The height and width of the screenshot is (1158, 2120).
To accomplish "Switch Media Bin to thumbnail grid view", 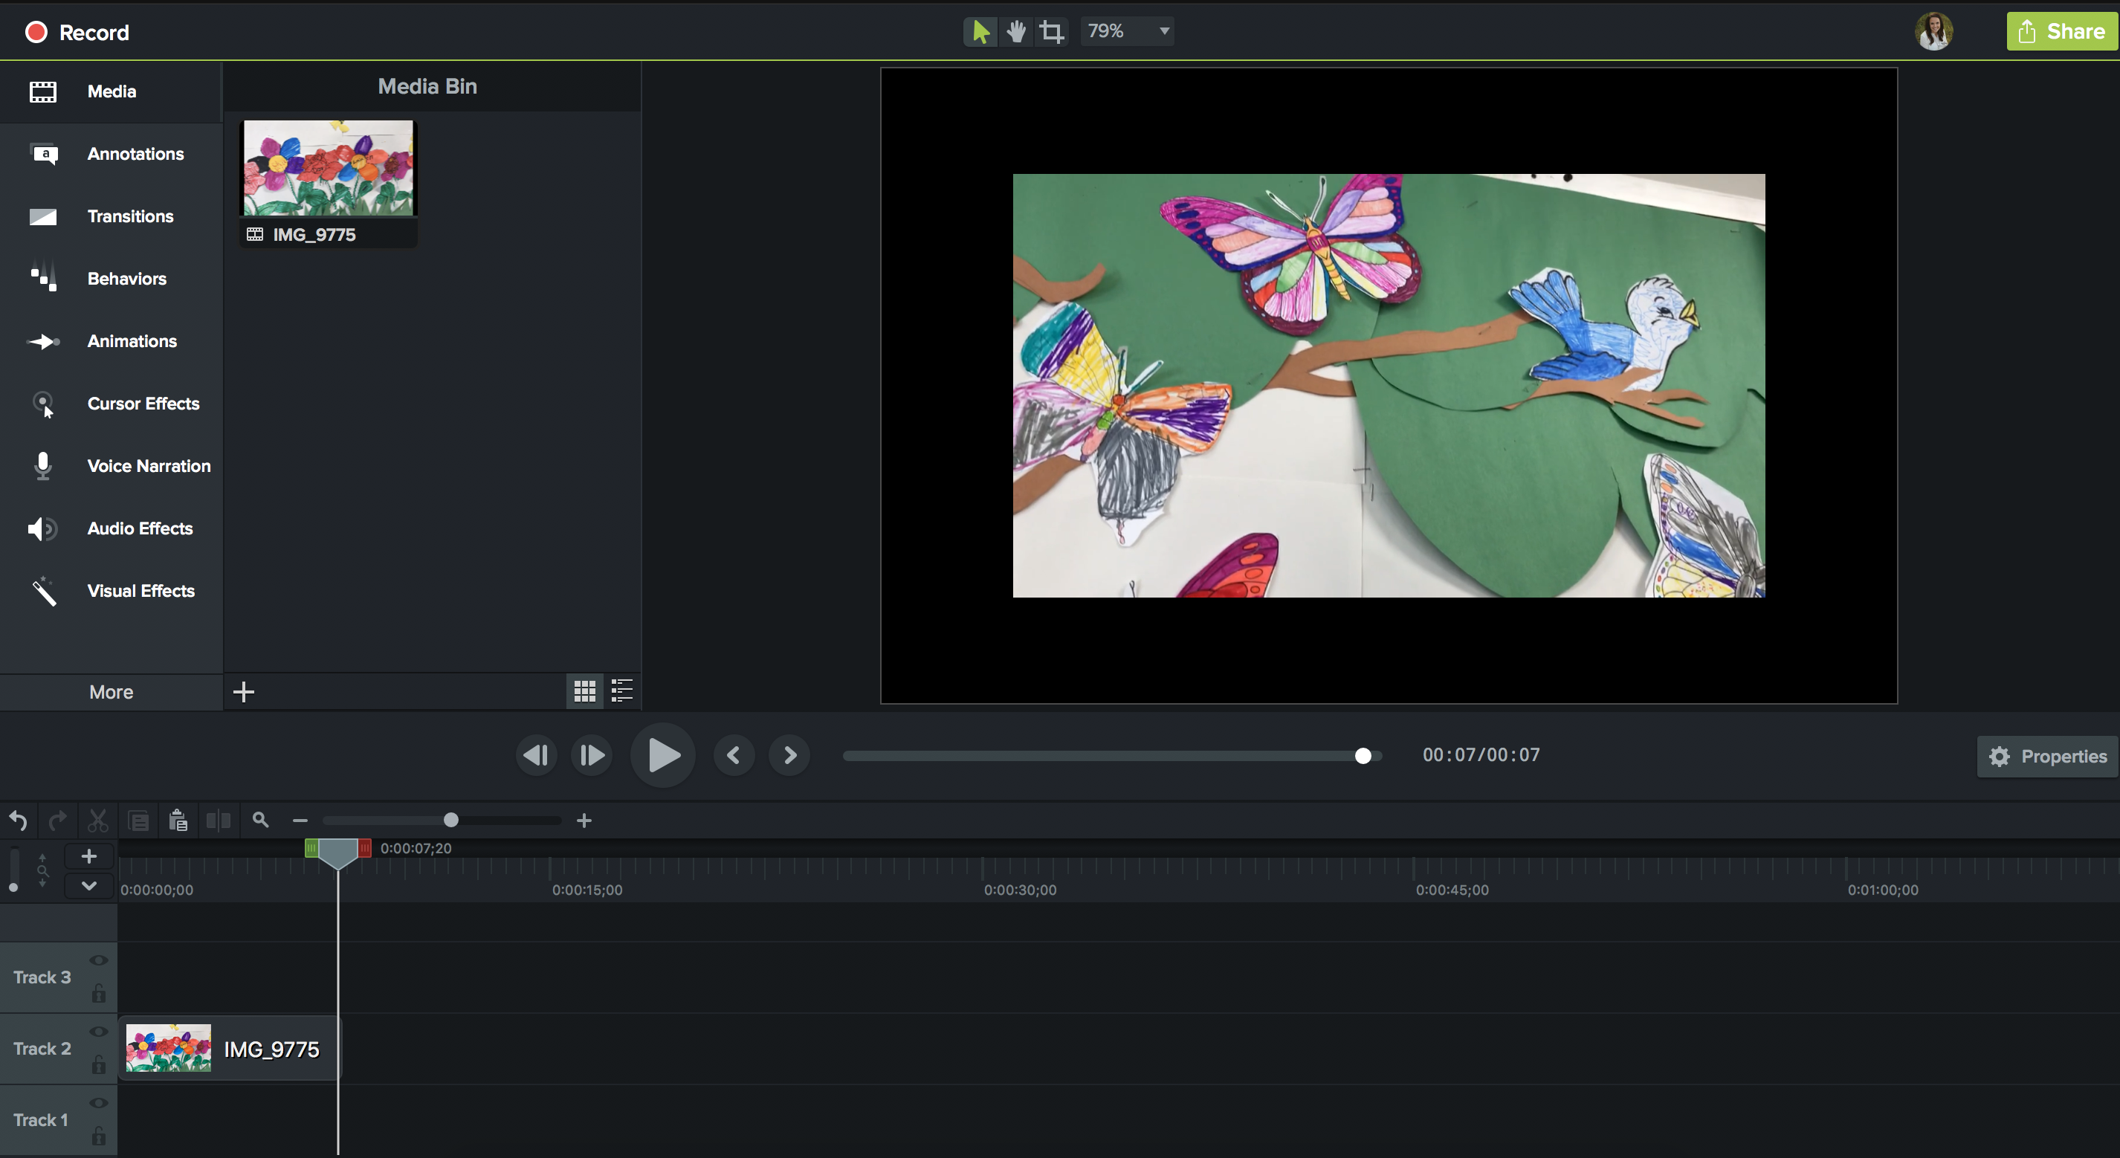I will point(584,691).
